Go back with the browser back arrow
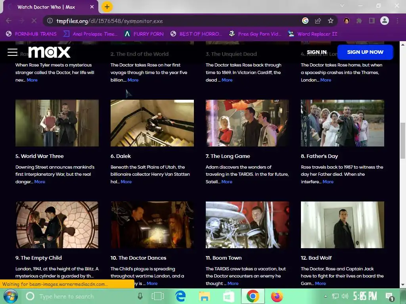The width and height of the screenshot is (406, 304). click(9, 21)
